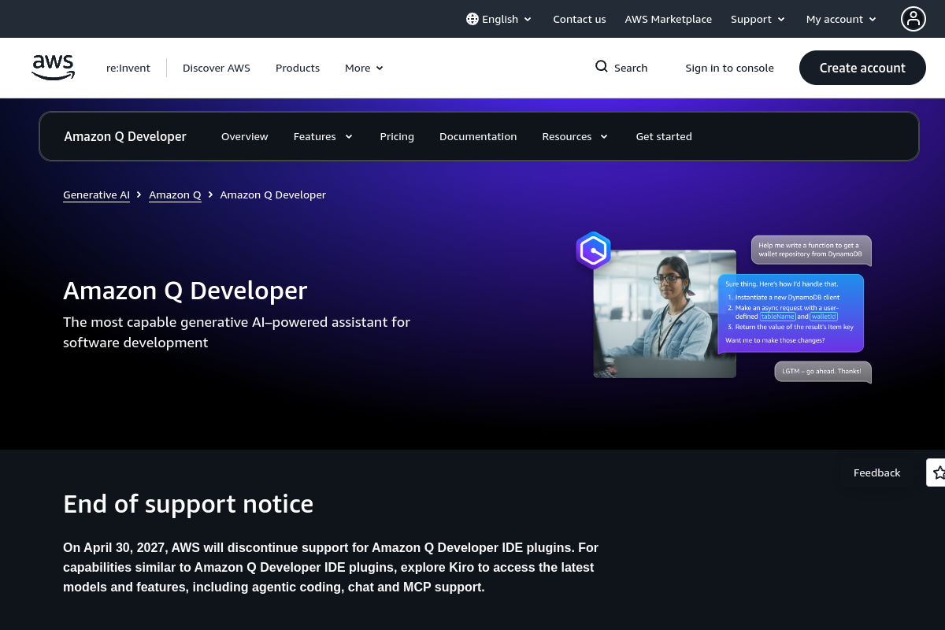This screenshot has width=945, height=630.
Task: Click Sign in to console
Action: pyautogui.click(x=729, y=68)
